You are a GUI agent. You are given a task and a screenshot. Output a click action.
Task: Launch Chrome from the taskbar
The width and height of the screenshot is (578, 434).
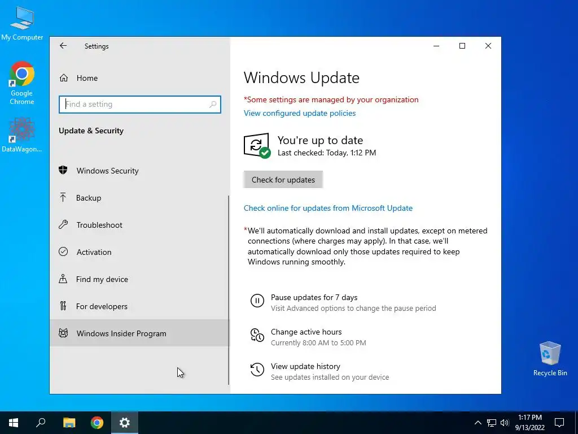[x=97, y=423]
